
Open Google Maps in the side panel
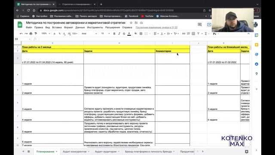[257, 74]
